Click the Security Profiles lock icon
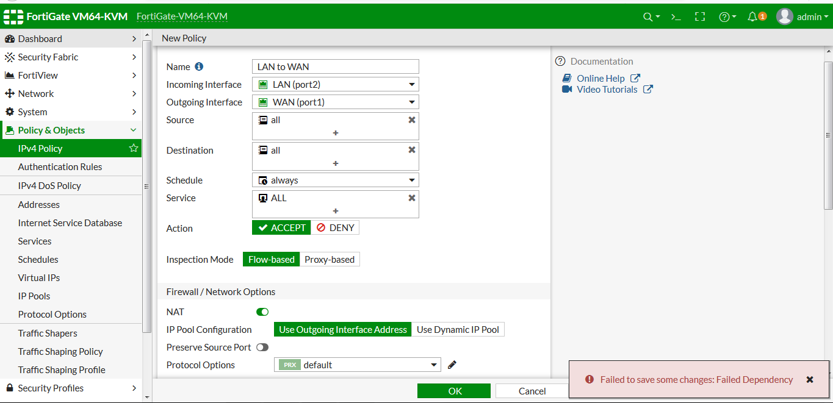 click(10, 388)
